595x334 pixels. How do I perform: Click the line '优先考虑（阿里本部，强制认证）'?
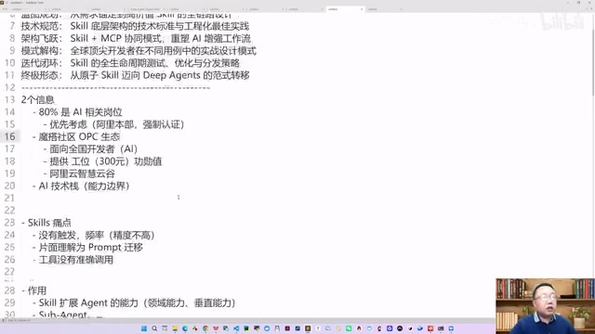pos(117,124)
